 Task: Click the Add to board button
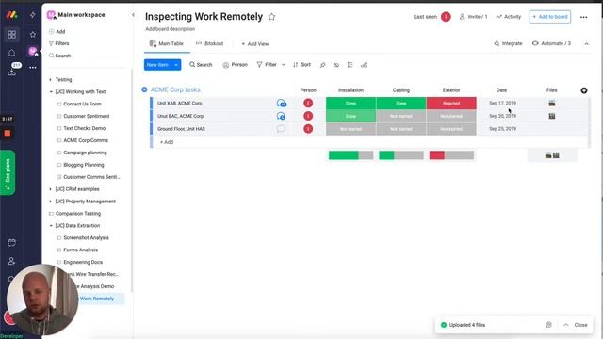pyautogui.click(x=550, y=17)
